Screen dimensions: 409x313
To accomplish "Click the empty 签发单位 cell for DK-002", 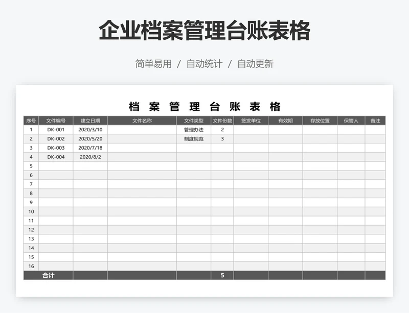I will (x=251, y=139).
